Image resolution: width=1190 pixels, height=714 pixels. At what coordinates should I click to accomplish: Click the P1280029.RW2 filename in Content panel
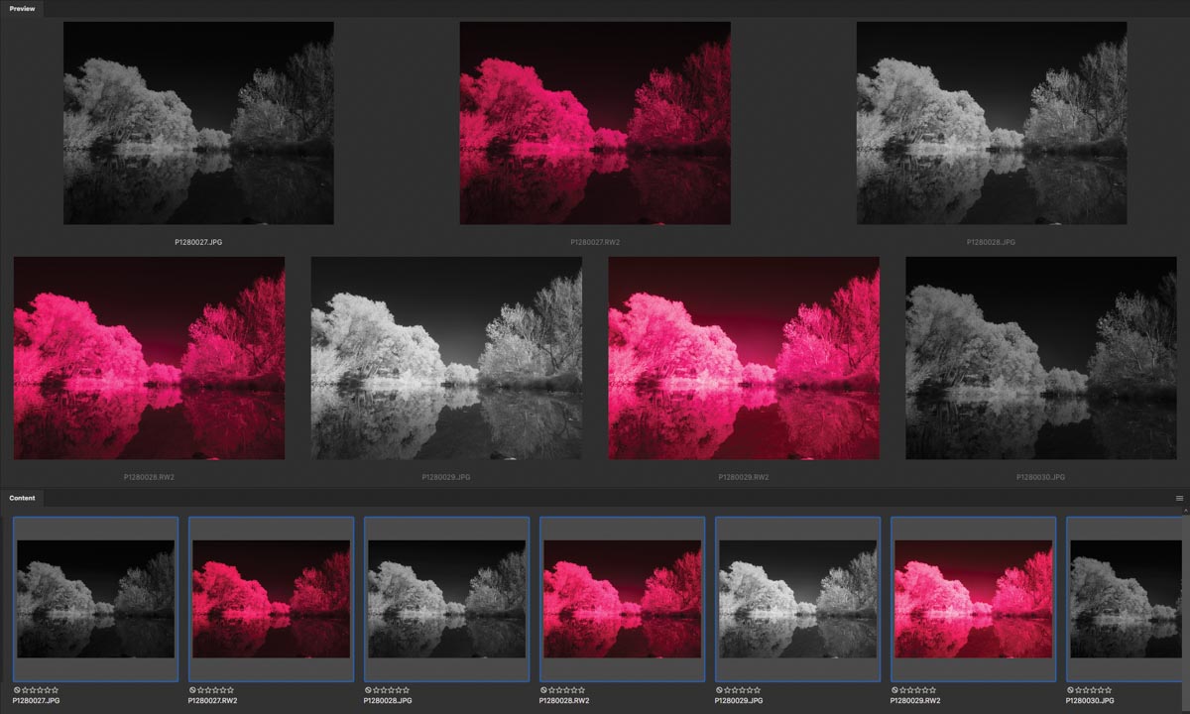coord(915,700)
